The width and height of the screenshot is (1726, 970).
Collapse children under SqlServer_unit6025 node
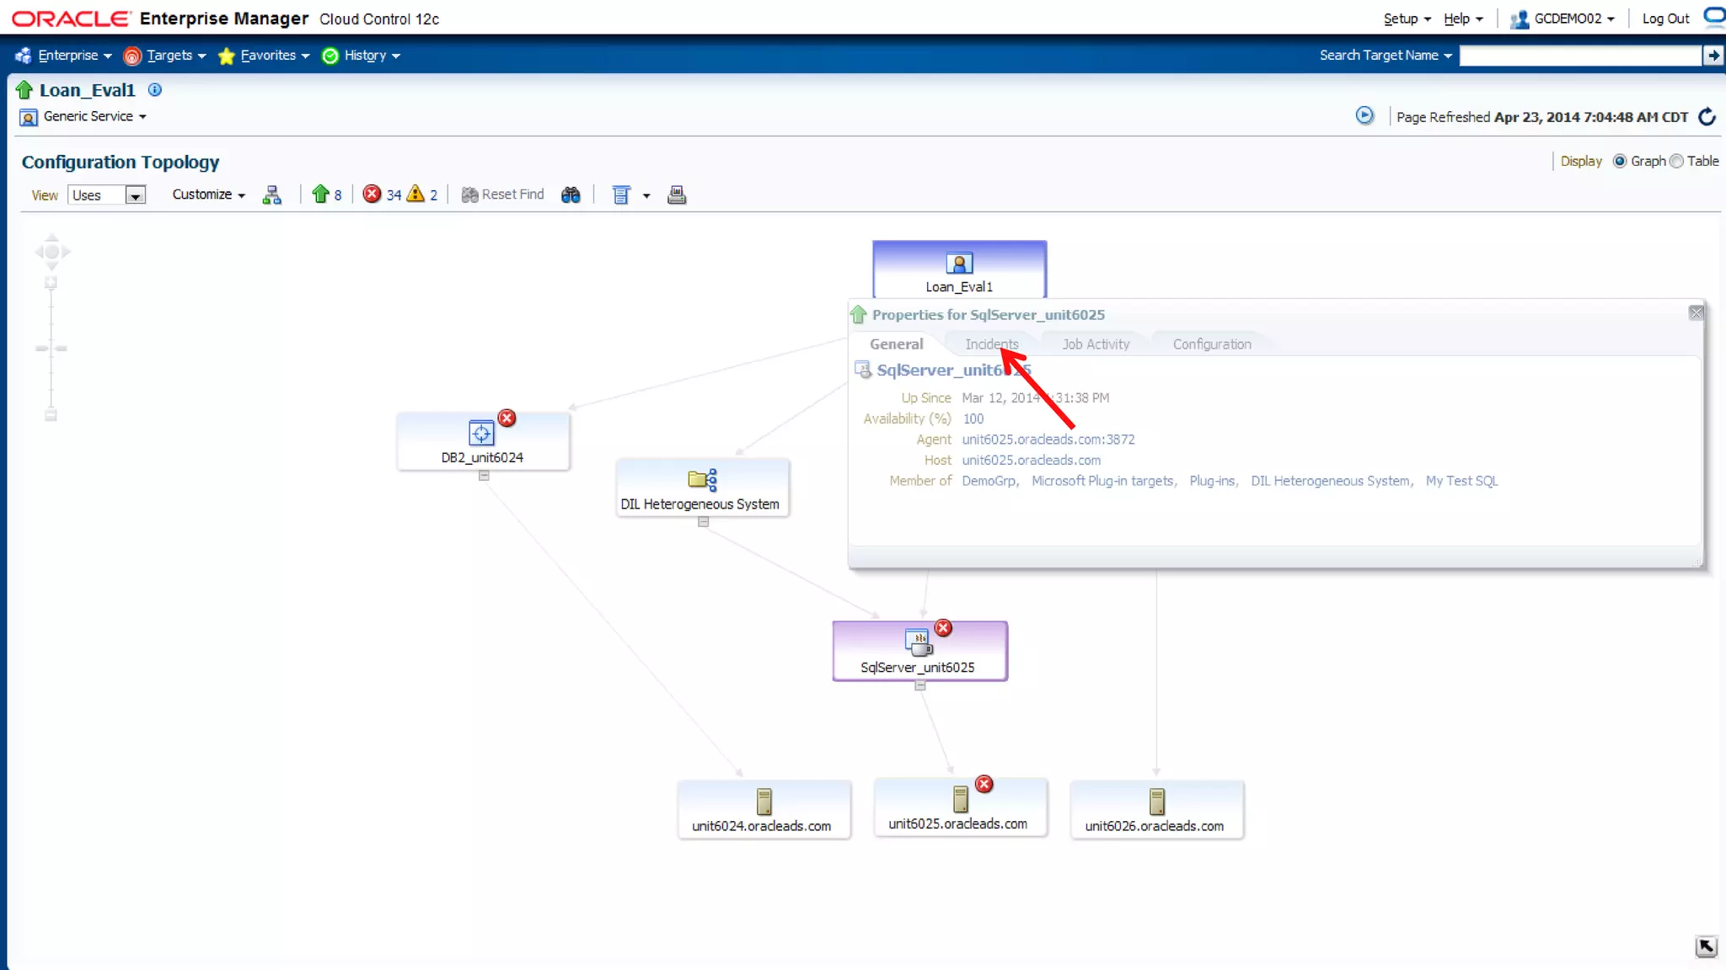point(920,686)
